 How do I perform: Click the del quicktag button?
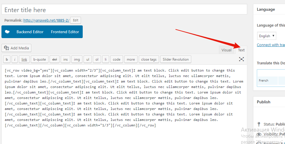pyautogui.click(x=55, y=59)
